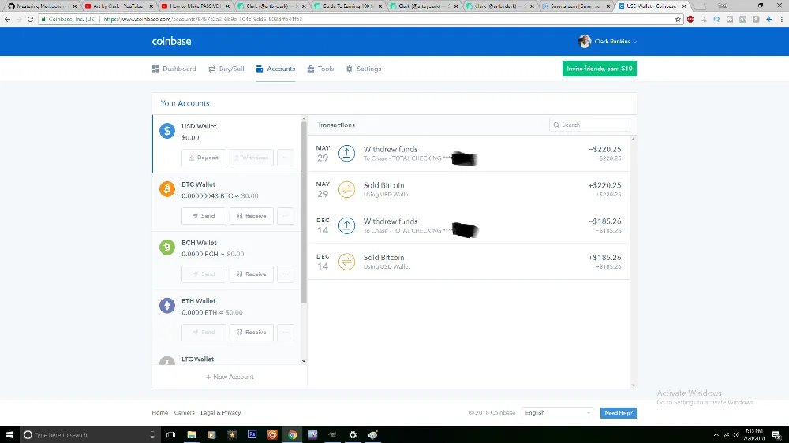
Task: Select the BTC Wallet bitcoin icon
Action: 167,189
